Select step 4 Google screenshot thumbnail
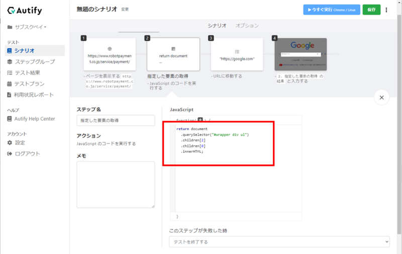Viewport: 402px width, 254px height. [x=300, y=54]
